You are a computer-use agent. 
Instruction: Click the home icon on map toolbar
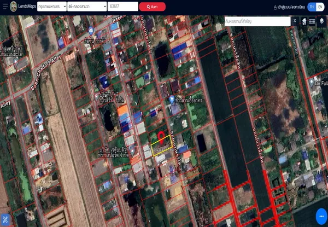(304, 21)
